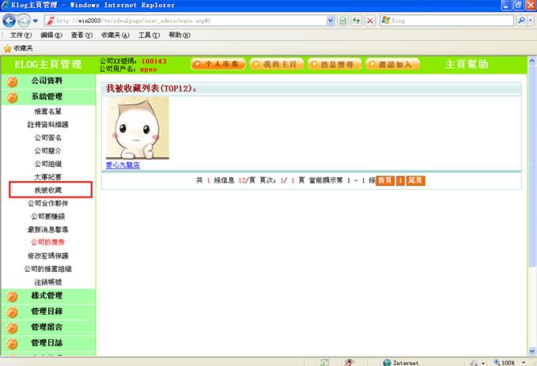Viewport: 537px width, 366px height.
Task: Click the compatibility view icon in address bar
Action: tap(342, 20)
